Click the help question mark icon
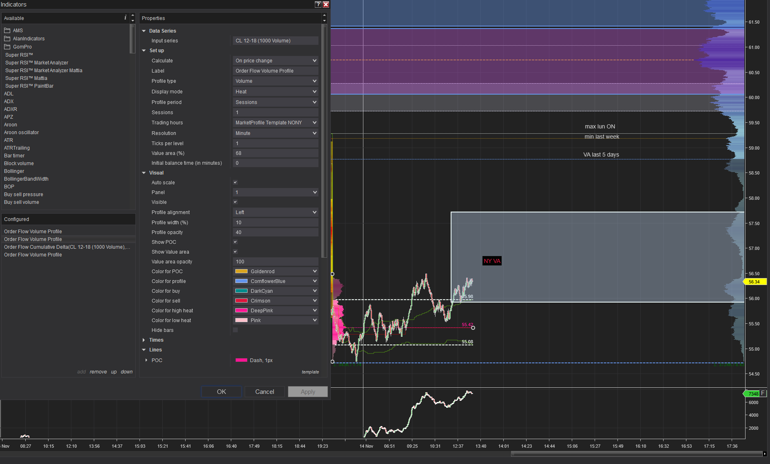Image resolution: width=770 pixels, height=464 pixels. pos(318,4)
